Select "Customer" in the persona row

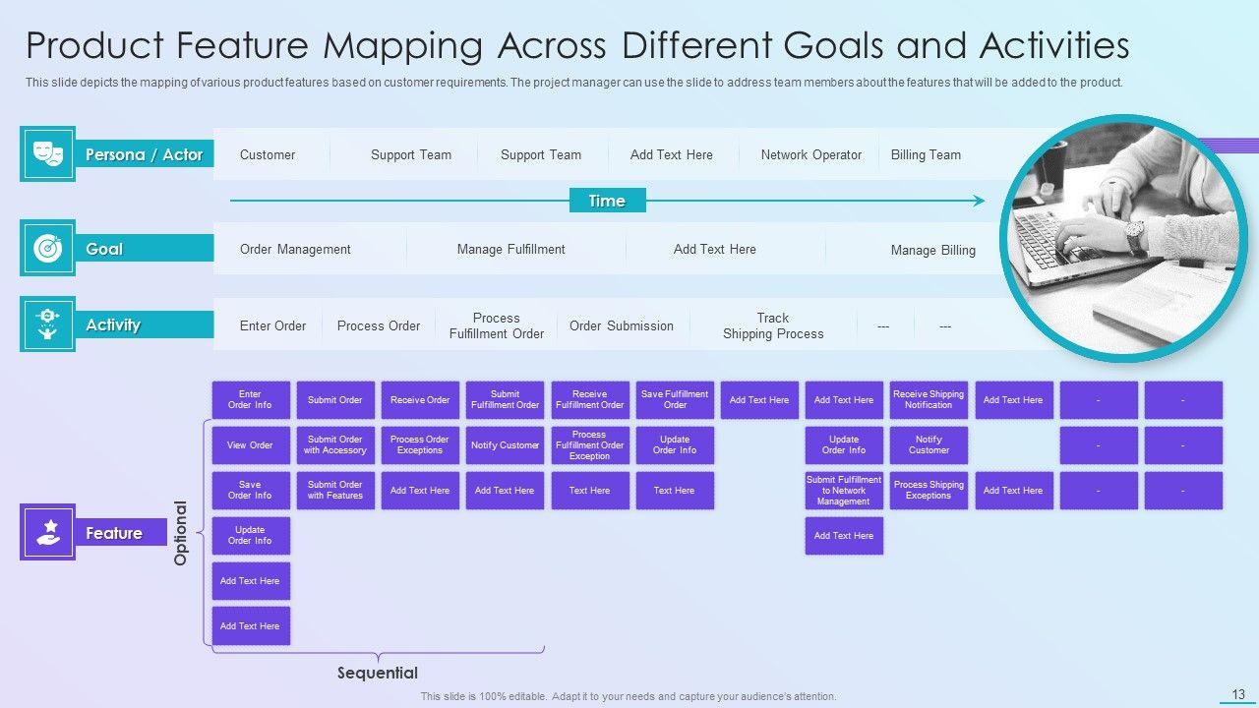(x=268, y=154)
